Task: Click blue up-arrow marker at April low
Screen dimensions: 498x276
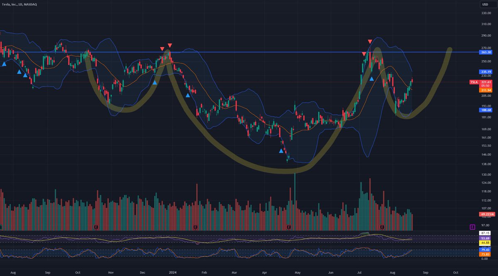Action: (x=281, y=151)
